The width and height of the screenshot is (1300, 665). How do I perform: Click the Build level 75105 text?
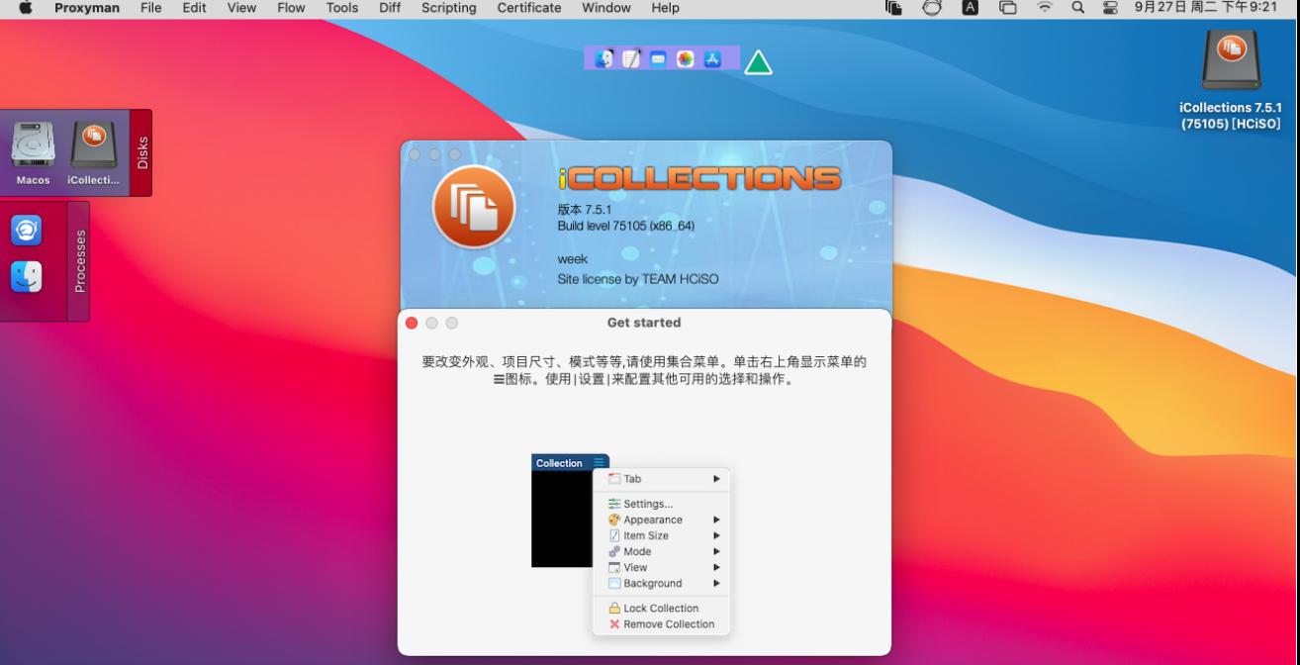626,227
